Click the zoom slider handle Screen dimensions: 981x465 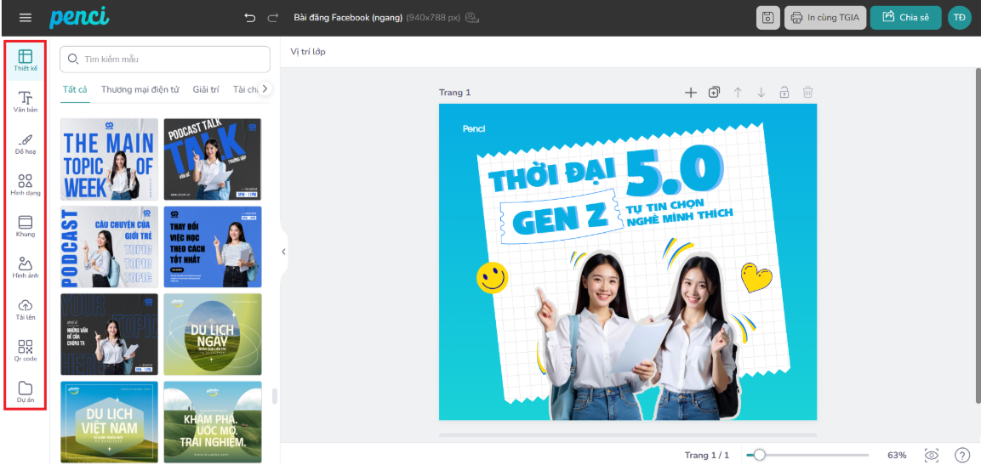tap(759, 456)
